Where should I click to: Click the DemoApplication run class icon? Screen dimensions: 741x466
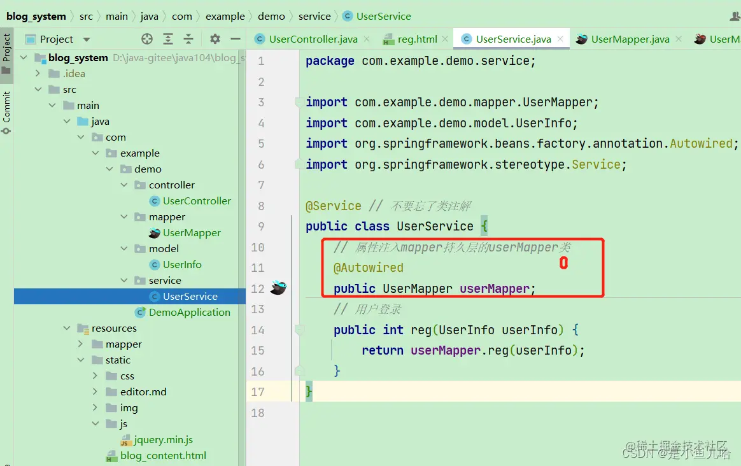[140, 312]
